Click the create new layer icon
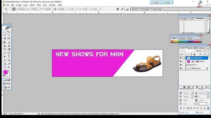This screenshot has width=211, height=118. pos(202,87)
